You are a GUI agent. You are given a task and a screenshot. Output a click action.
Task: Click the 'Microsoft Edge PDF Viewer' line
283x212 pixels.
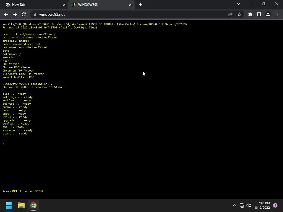click(x=23, y=74)
